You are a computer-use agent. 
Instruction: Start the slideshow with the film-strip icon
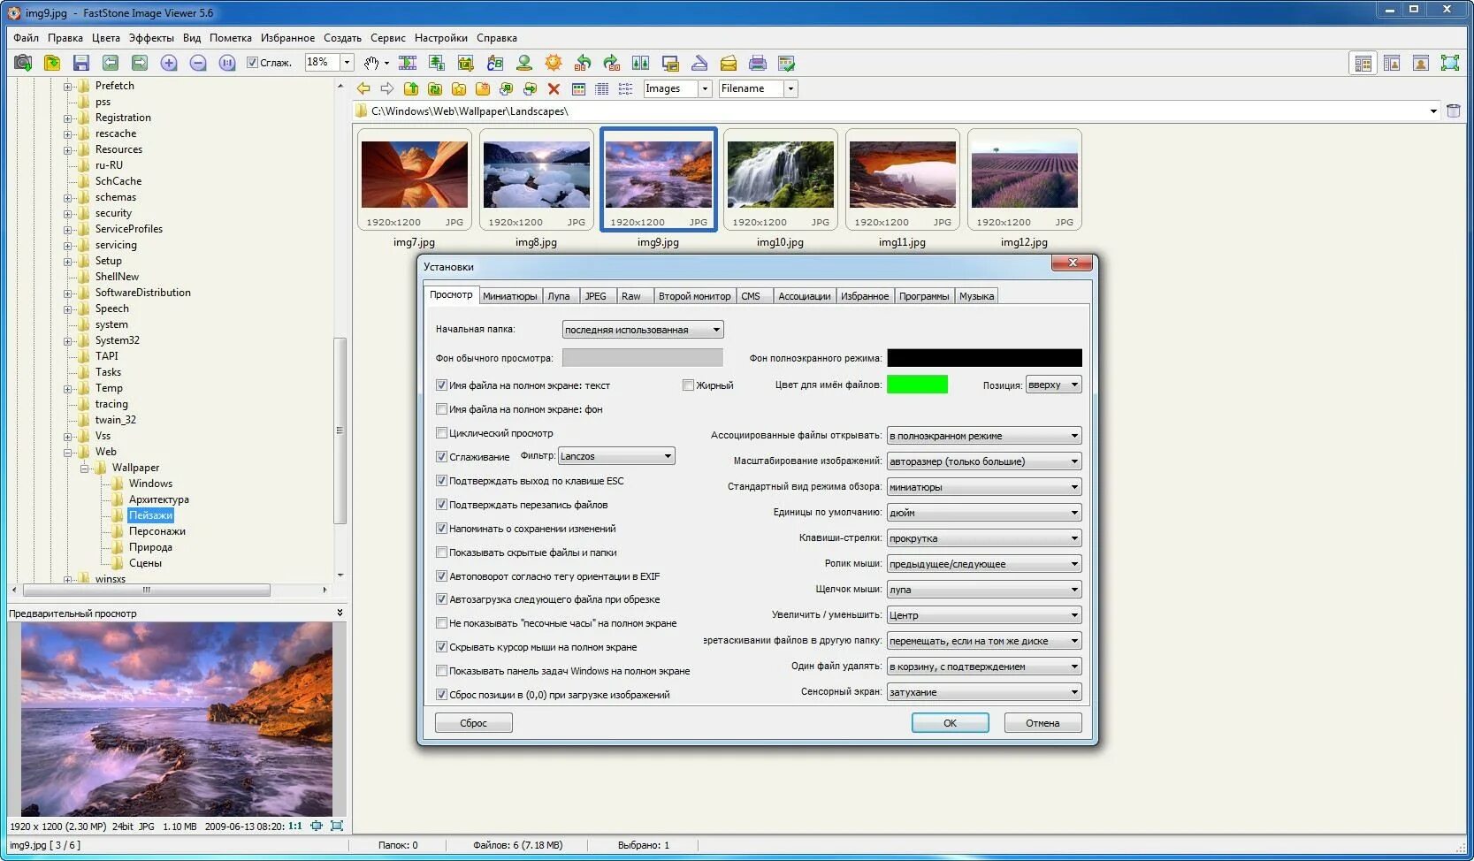click(x=408, y=63)
